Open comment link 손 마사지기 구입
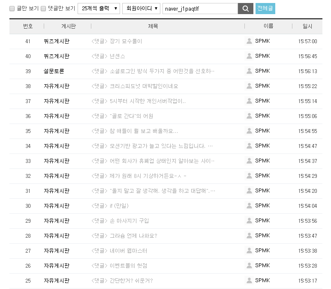The height and width of the screenshot is (289, 331). [120, 221]
